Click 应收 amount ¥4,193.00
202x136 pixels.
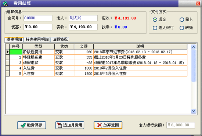point(125,18)
